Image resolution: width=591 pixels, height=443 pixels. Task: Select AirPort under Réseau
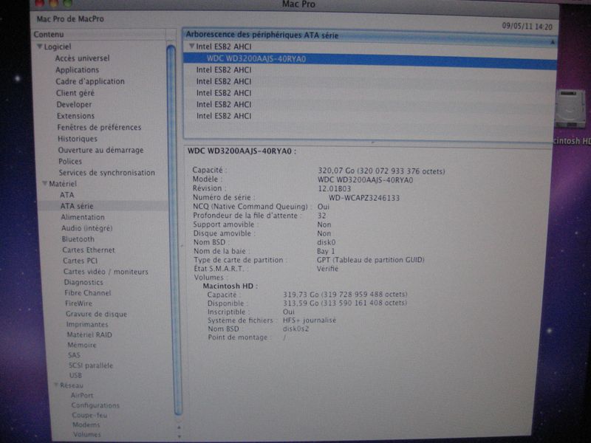click(x=82, y=395)
